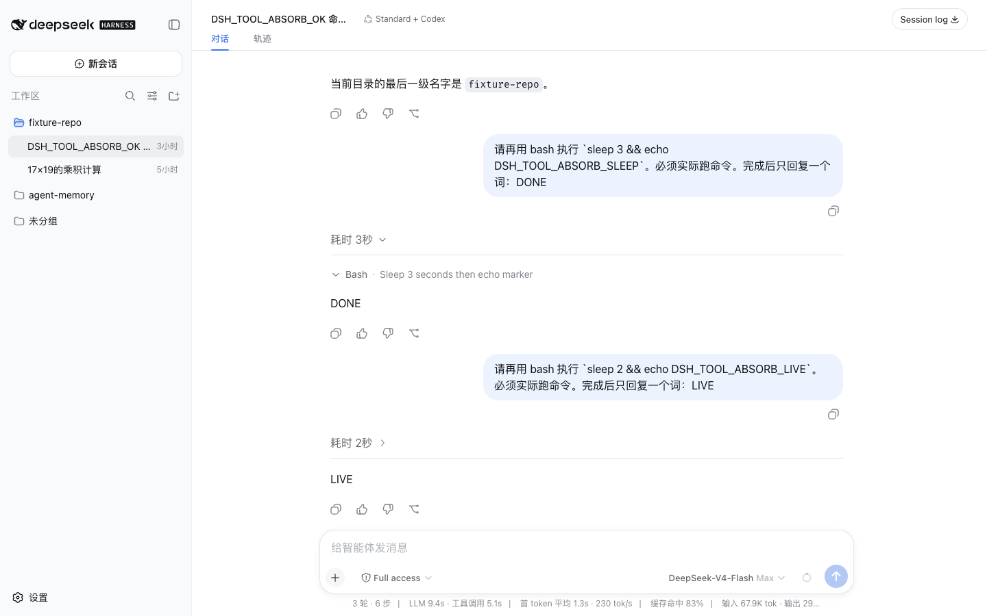This screenshot has width=987, height=616.
Task: Open 设置 settings
Action: tap(30, 598)
